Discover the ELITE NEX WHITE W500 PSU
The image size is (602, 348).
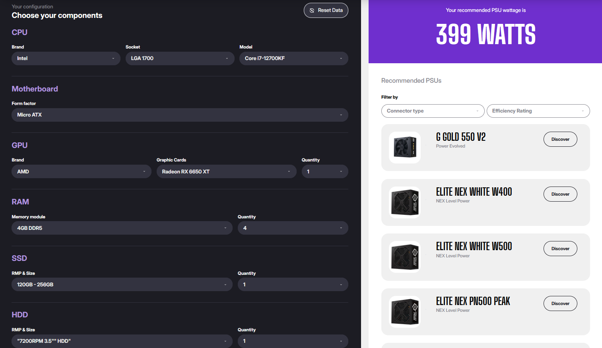(x=560, y=249)
